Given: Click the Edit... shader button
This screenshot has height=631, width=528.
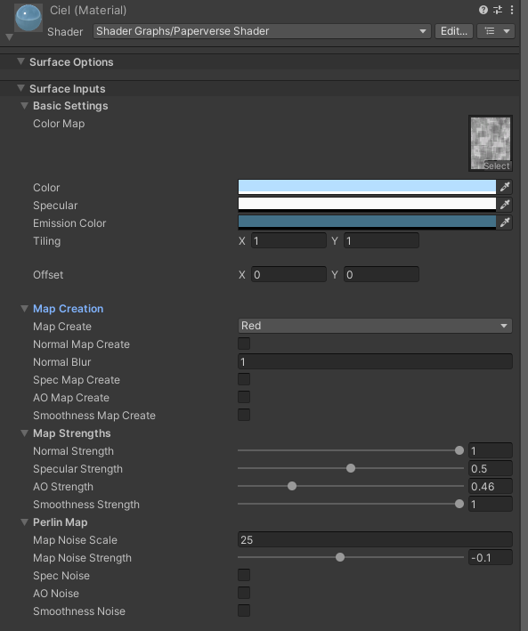Looking at the screenshot, I should 454,31.
